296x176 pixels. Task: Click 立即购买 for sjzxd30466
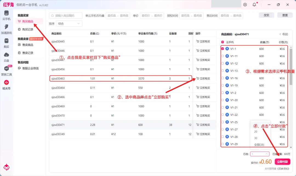pyautogui.click(x=203, y=97)
